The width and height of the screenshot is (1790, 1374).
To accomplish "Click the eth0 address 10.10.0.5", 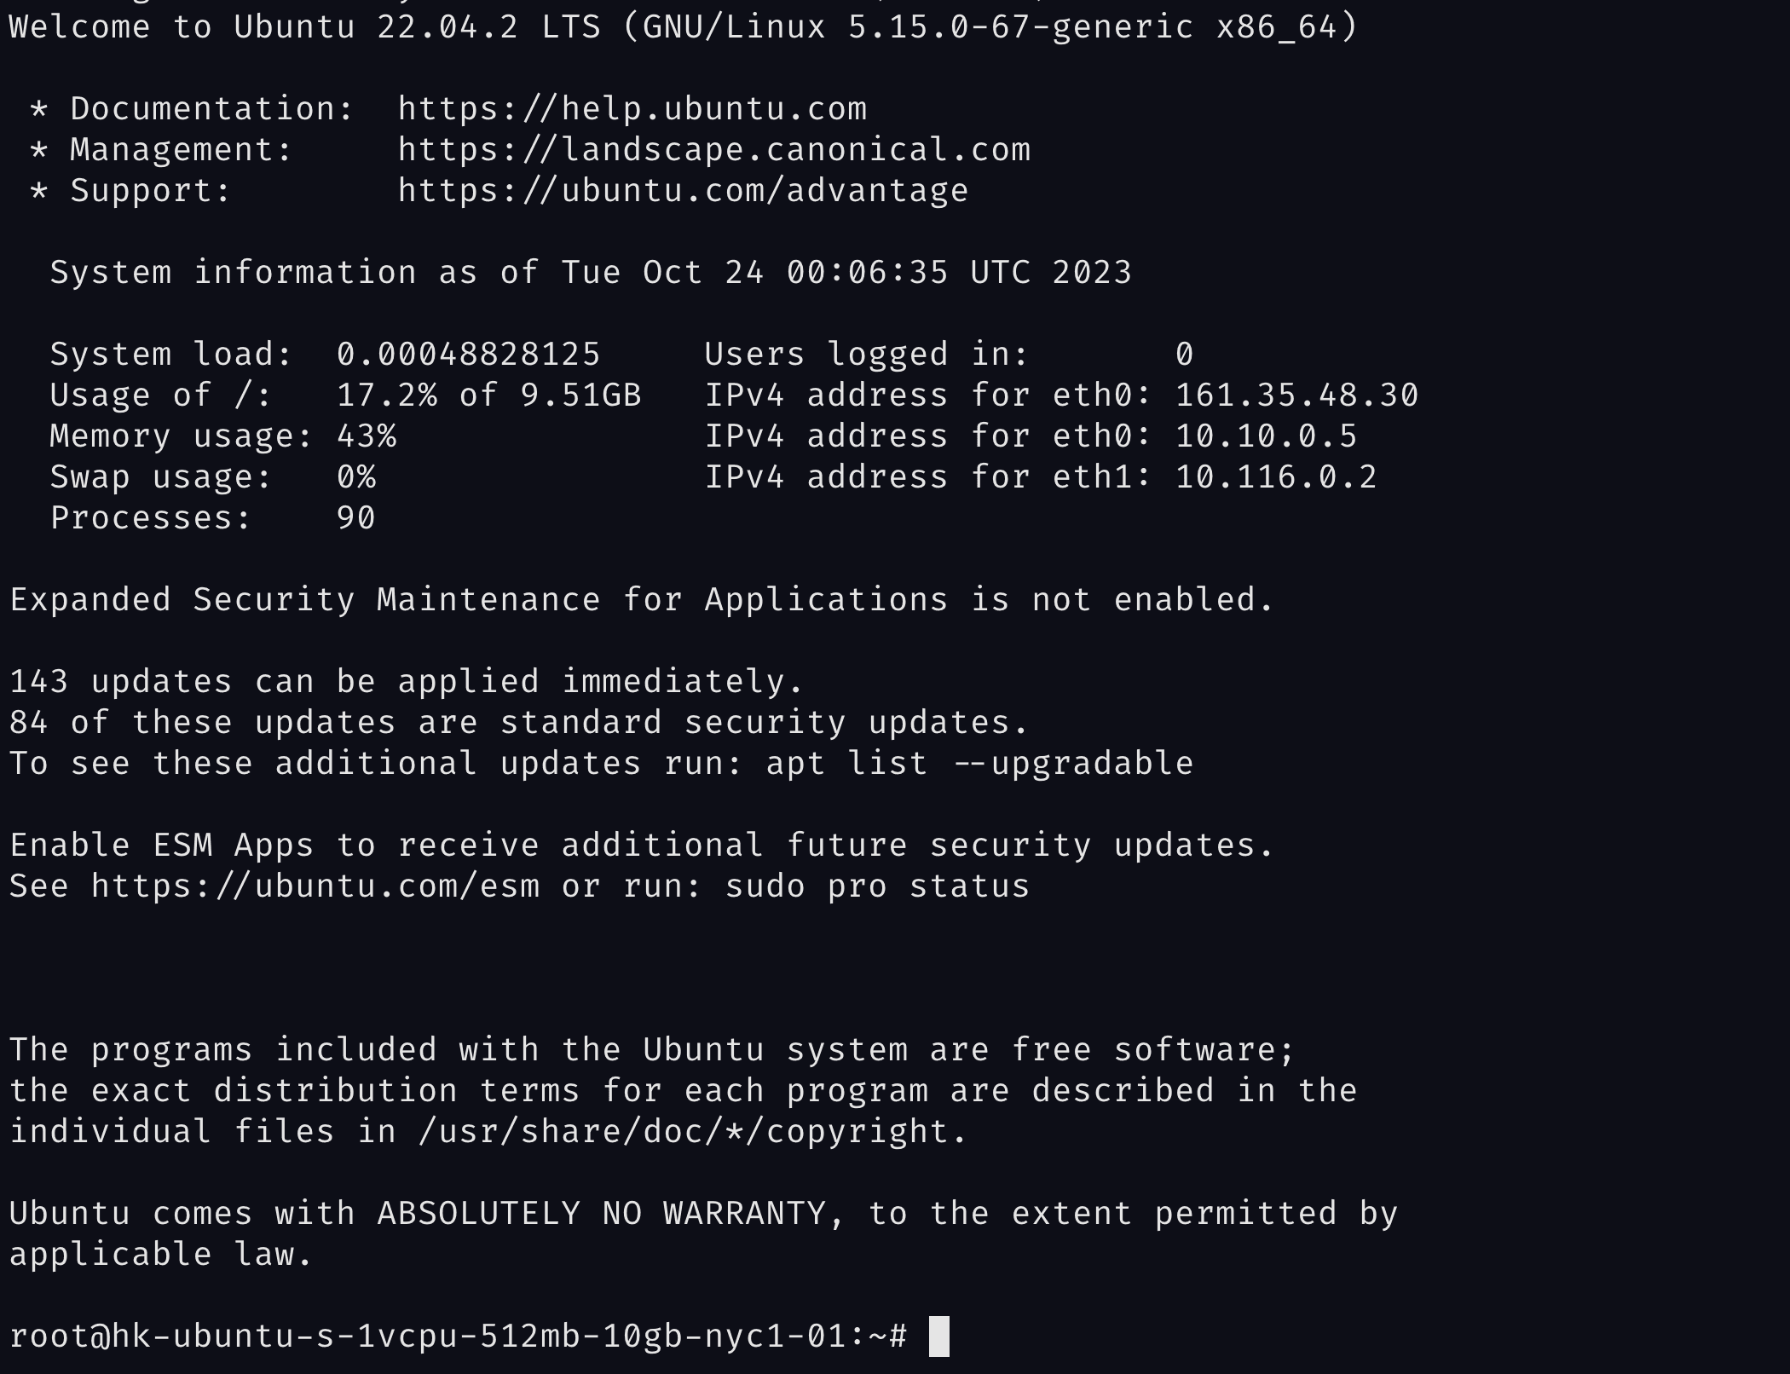I will pos(1266,436).
